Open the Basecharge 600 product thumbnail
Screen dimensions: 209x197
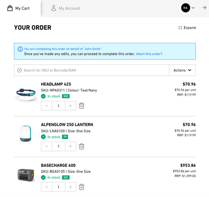tap(26, 175)
